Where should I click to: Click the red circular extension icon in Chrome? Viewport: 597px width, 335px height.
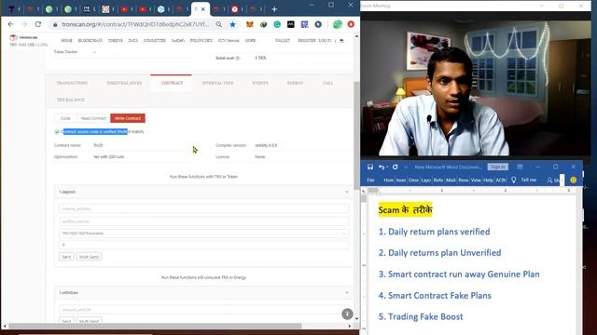(x=351, y=24)
